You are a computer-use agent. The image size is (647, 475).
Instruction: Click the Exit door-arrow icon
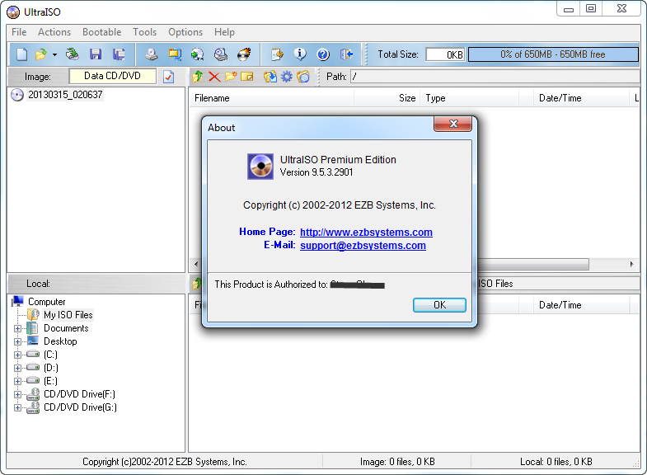pyautogui.click(x=347, y=54)
